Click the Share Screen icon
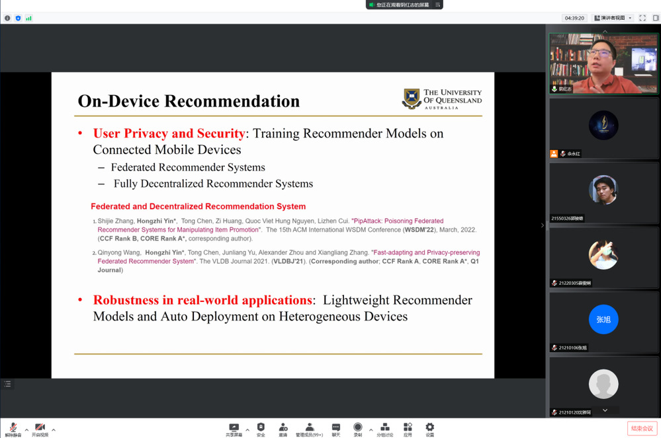661x438 pixels. point(234,429)
